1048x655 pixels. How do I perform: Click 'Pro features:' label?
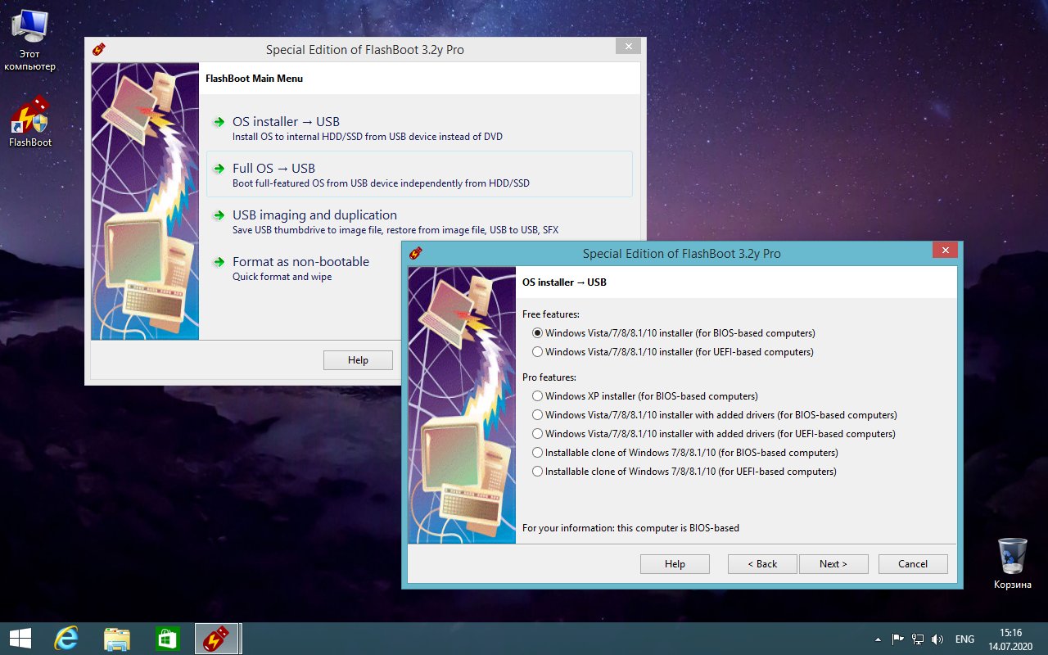pyautogui.click(x=549, y=377)
